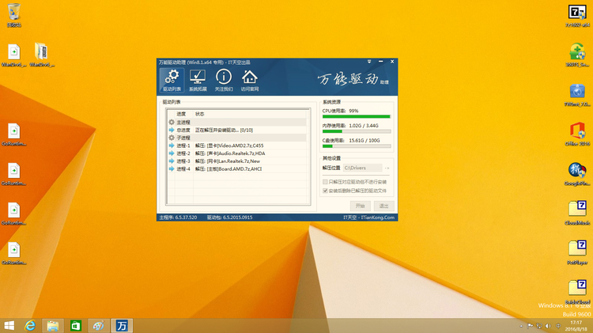Select the GooglePin desktop icon
The width and height of the screenshot is (593, 333).
(577, 174)
